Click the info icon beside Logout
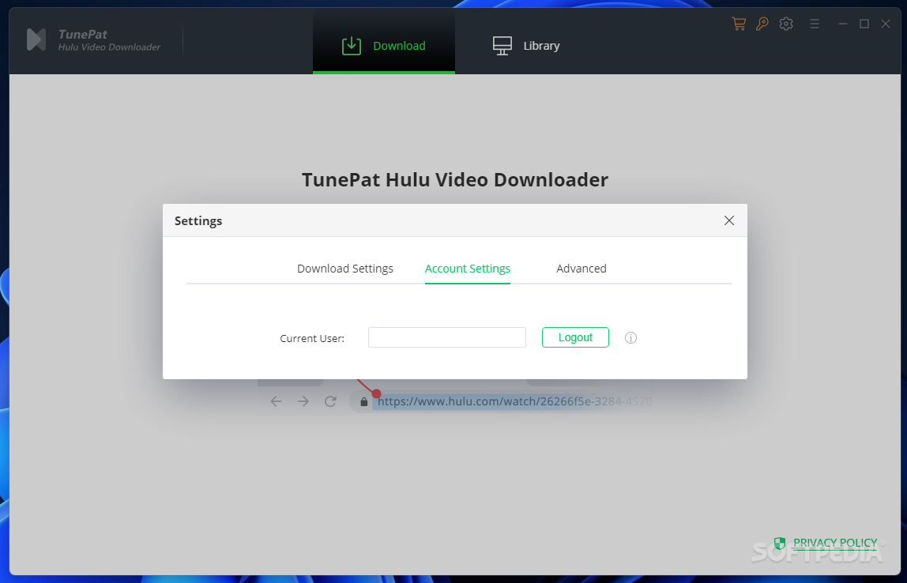This screenshot has width=907, height=583. 630,338
